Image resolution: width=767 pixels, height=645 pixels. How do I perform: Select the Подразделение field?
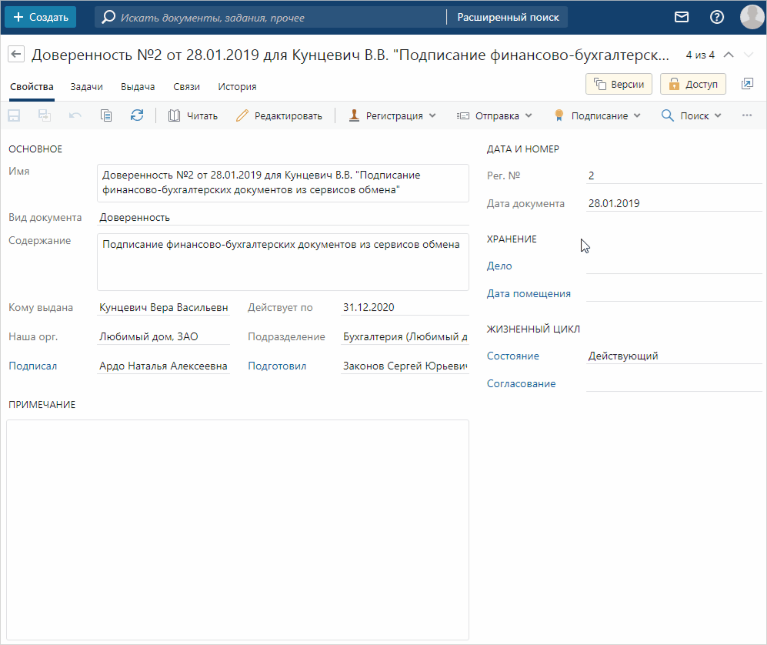405,336
